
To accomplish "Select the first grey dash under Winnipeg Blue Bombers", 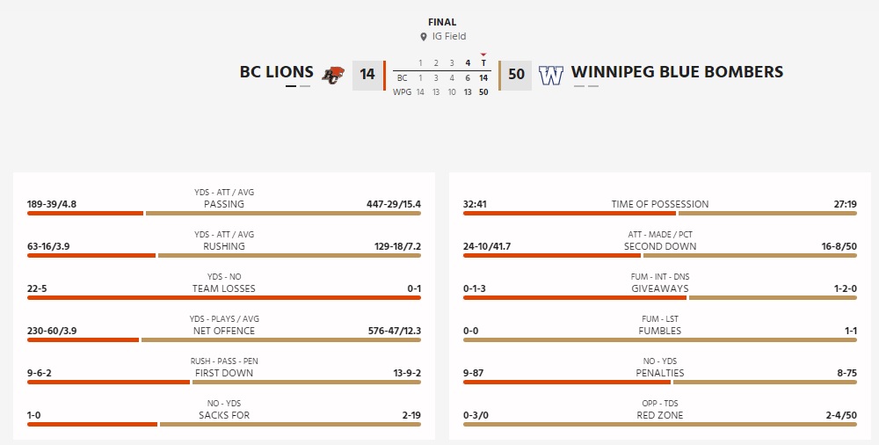I will tap(579, 86).
